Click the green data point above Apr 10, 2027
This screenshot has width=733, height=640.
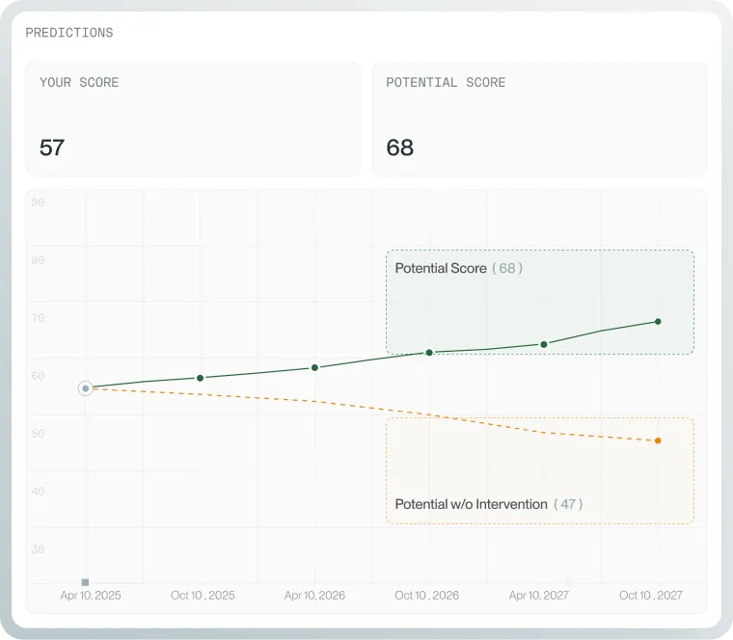pos(544,344)
